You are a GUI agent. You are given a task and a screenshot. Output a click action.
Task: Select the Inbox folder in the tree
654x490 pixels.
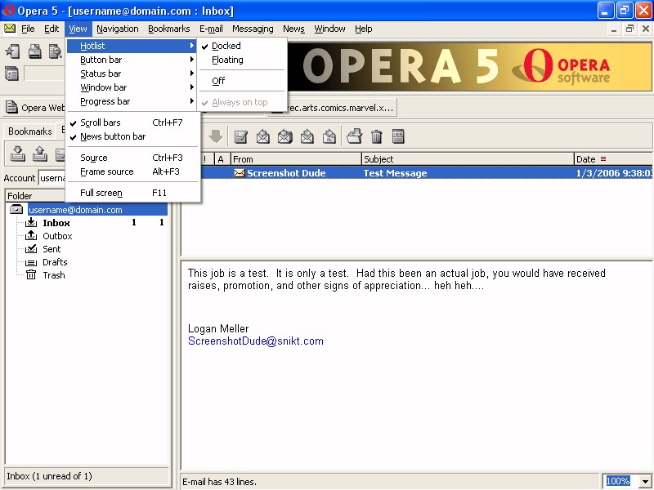(56, 223)
